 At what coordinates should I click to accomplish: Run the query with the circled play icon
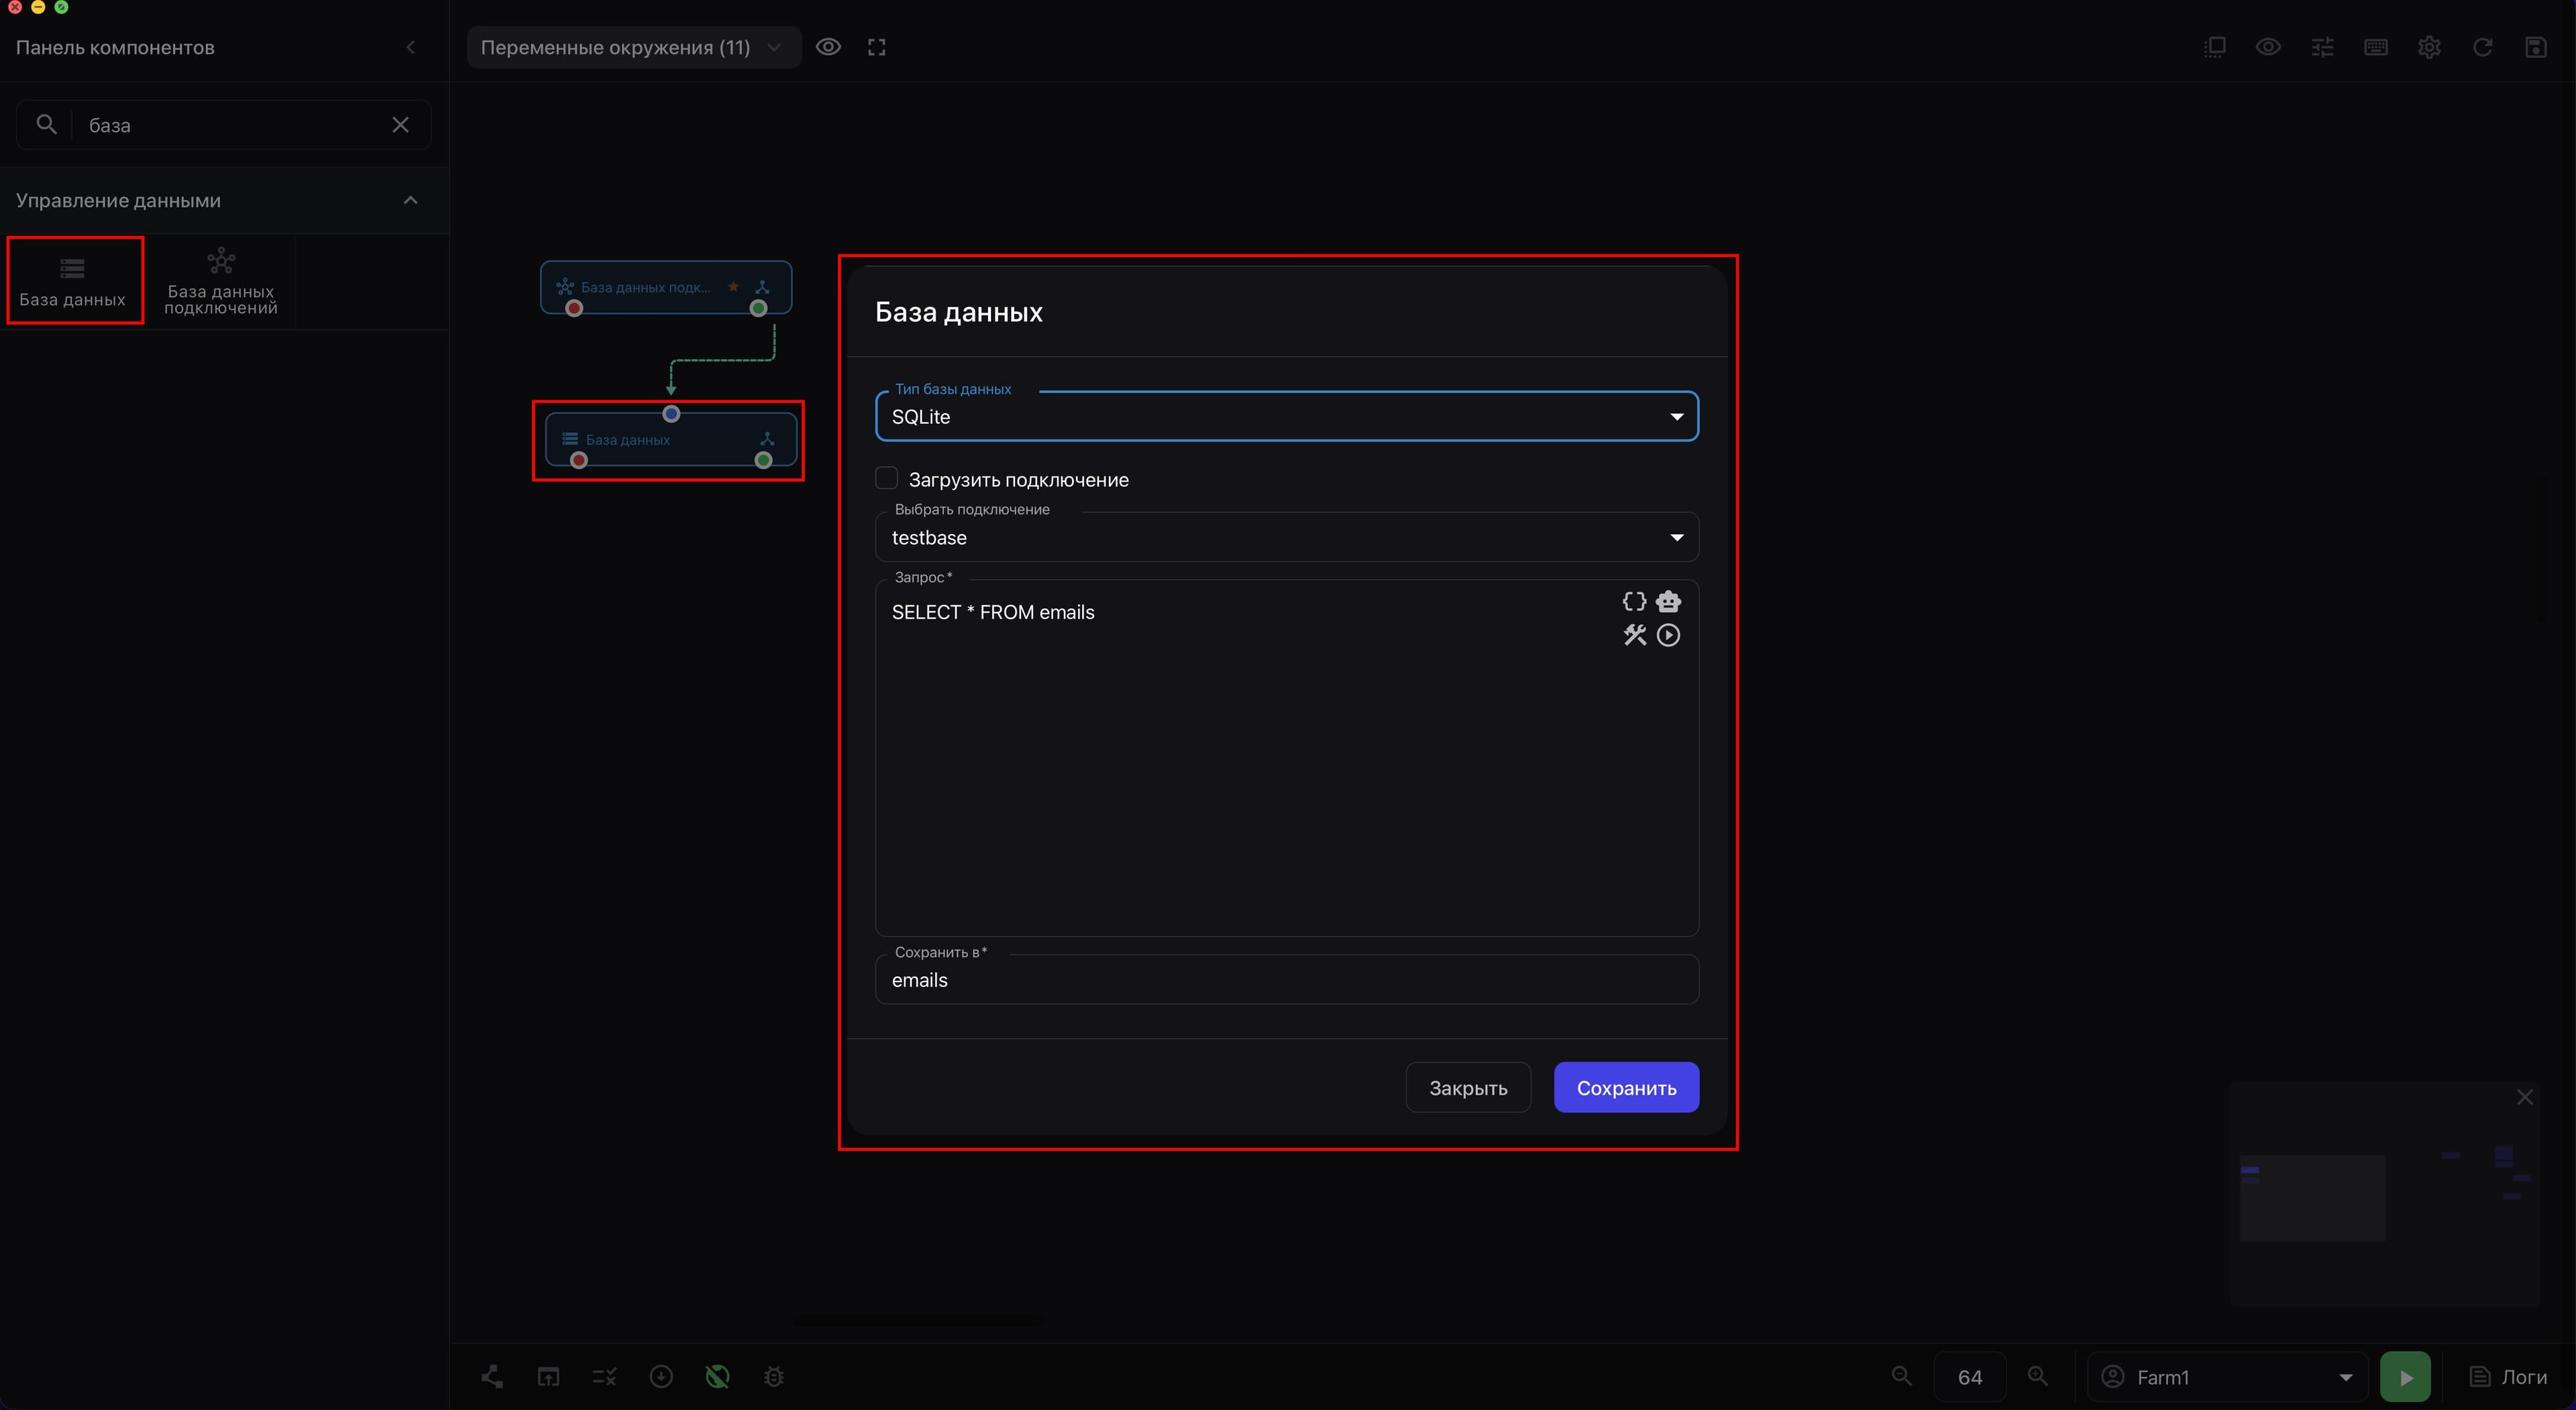pyautogui.click(x=1668, y=635)
